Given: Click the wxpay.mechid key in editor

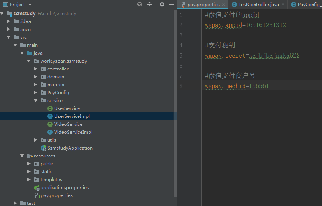Looking at the screenshot, I should pos(225,86).
